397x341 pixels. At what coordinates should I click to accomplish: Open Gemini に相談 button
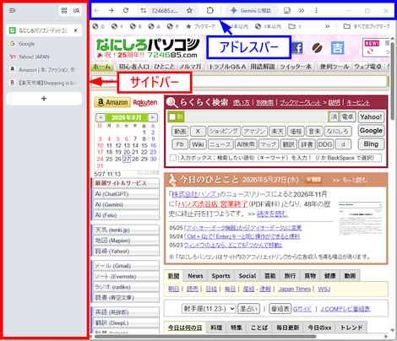[x=252, y=11]
